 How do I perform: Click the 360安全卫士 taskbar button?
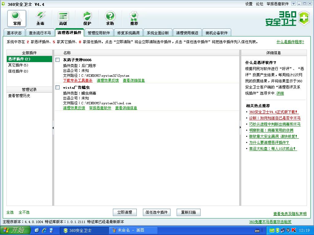coord(84,230)
